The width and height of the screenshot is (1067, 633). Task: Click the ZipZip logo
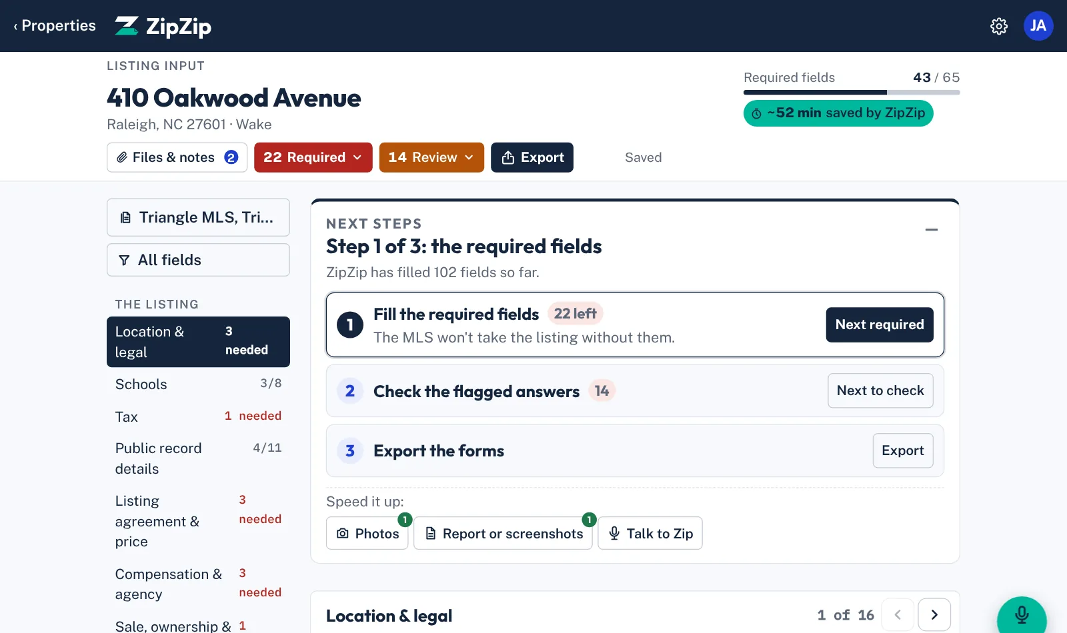pyautogui.click(x=163, y=26)
